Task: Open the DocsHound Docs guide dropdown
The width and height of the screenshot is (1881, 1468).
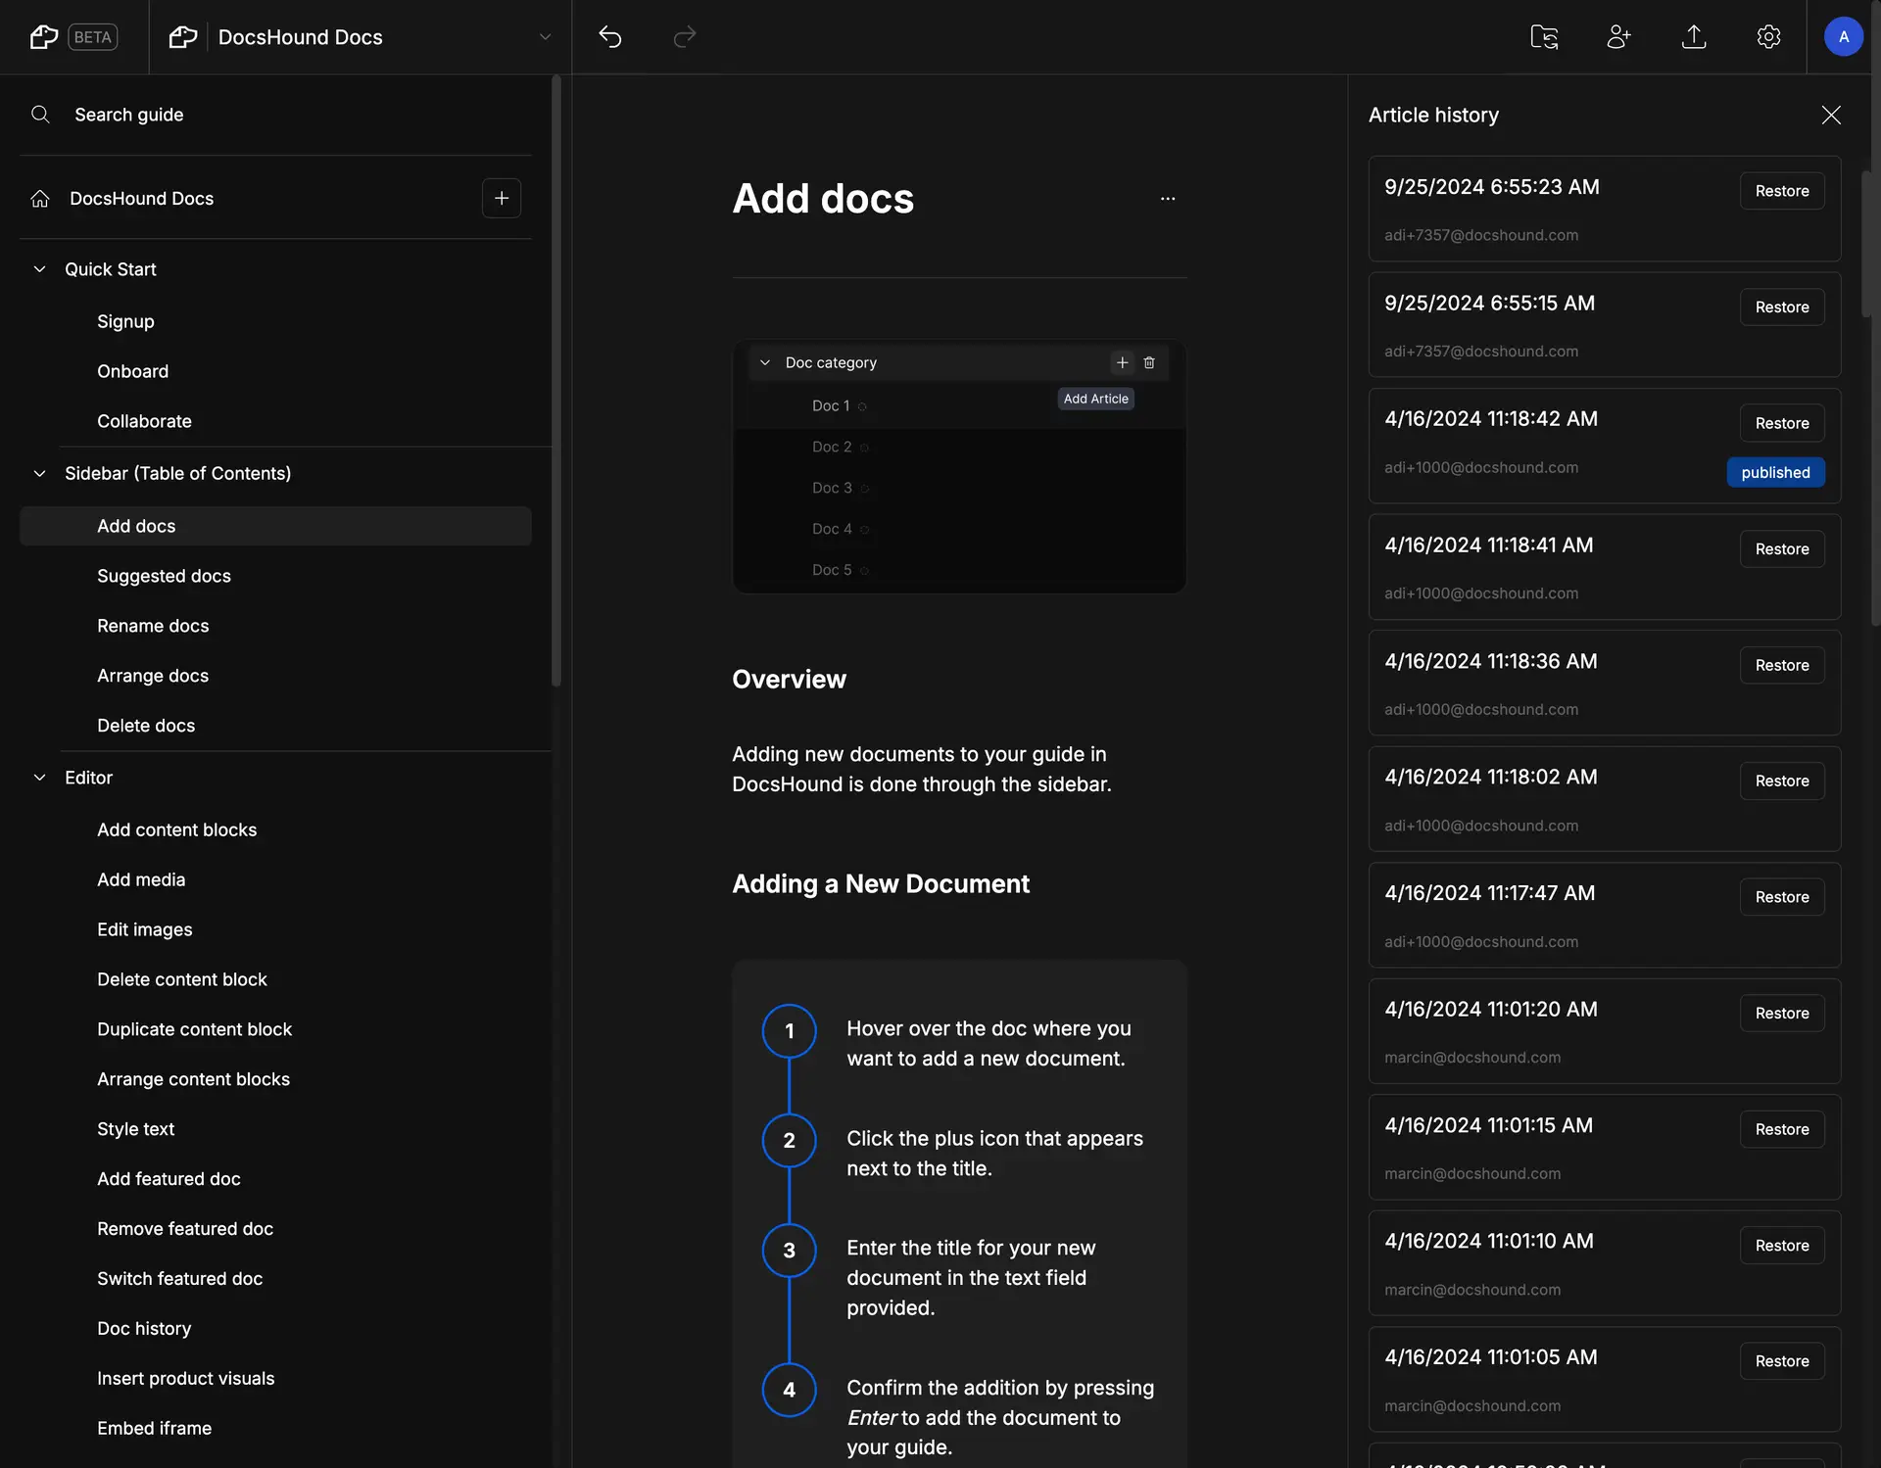Action: [545, 37]
